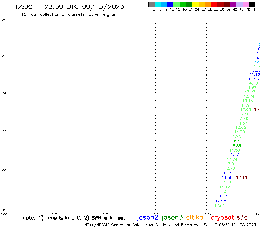
Task: Click the 13.45 wave height reading
Action: pyautogui.click(x=243, y=119)
